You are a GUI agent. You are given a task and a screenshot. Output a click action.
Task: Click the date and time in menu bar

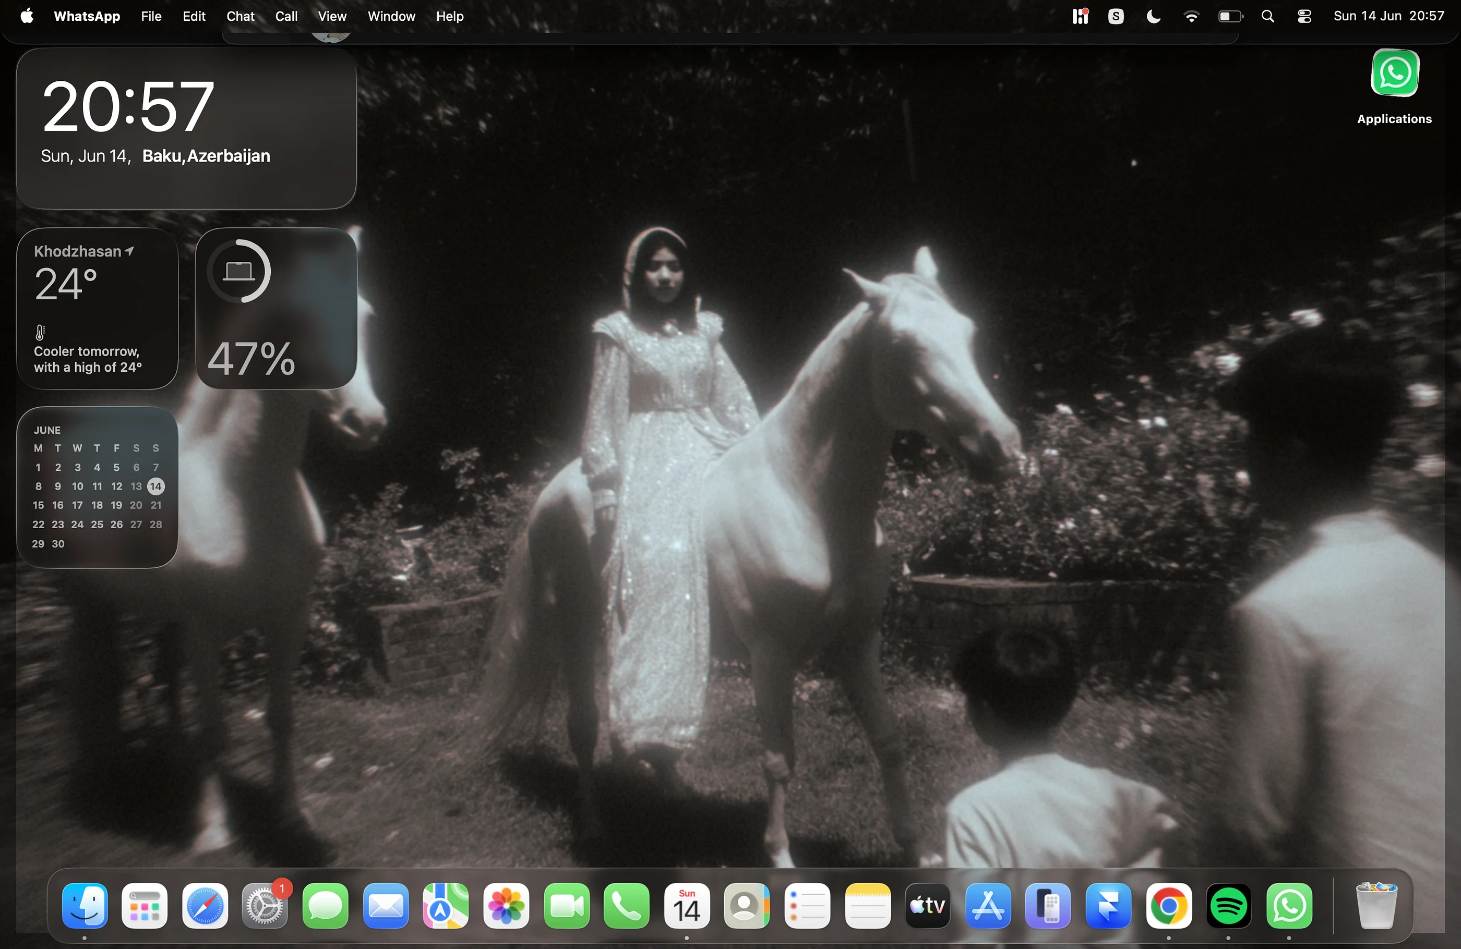[1388, 17]
